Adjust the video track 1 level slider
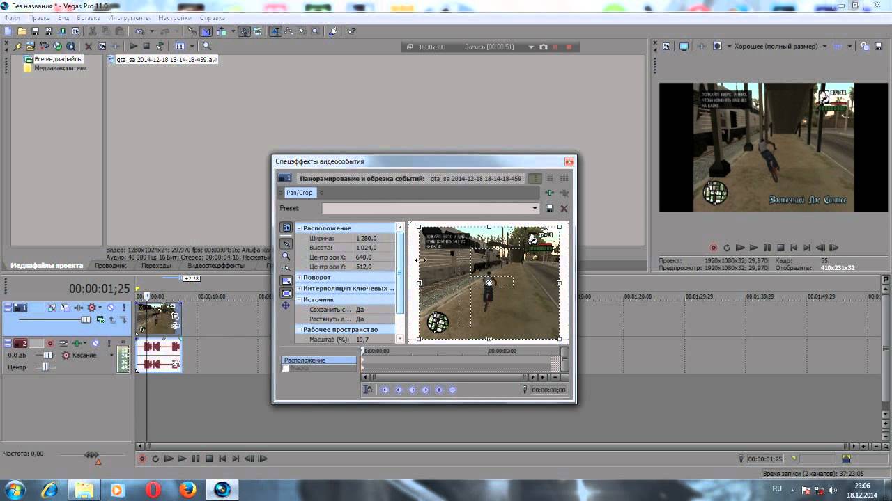892x501 pixels. click(86, 319)
